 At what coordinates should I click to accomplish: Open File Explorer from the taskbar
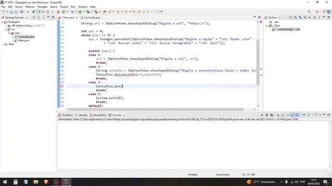pos(36,182)
